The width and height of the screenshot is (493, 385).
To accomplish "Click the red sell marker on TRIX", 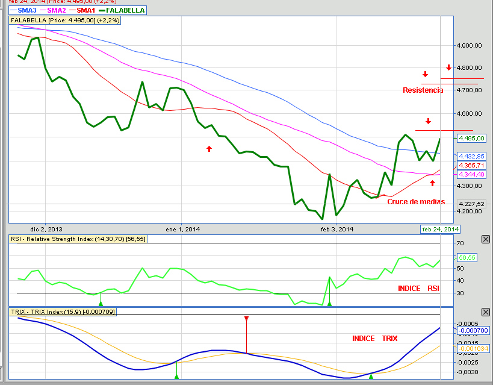I will [x=247, y=319].
